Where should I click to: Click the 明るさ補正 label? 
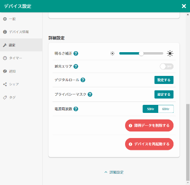click(x=63, y=54)
